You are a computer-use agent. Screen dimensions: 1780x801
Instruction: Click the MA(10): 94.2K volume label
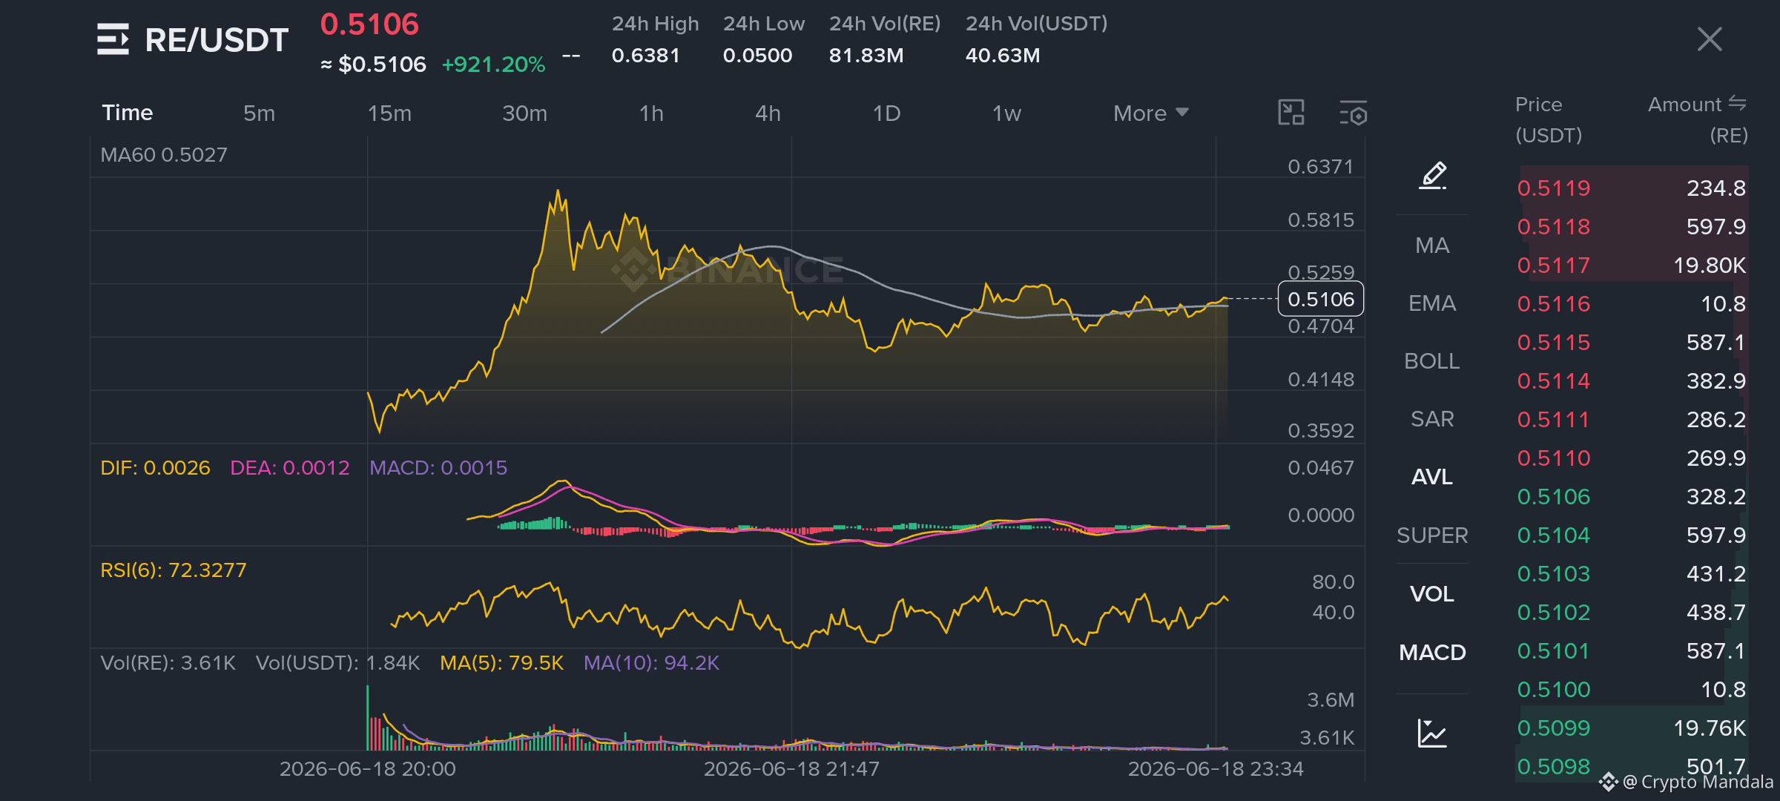tap(651, 662)
